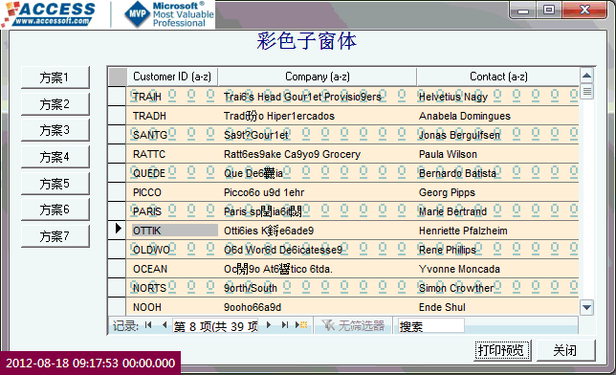This screenshot has width=616, height=375.
Task: Click the 关闭 close button
Action: [x=565, y=350]
